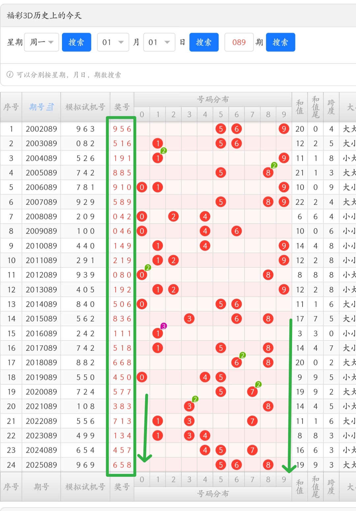Expand the day dropdown before 日

coord(159,42)
